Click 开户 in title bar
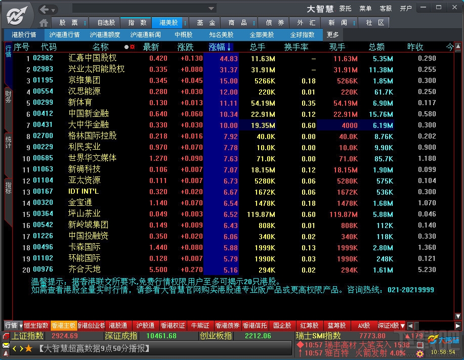 tap(406, 9)
